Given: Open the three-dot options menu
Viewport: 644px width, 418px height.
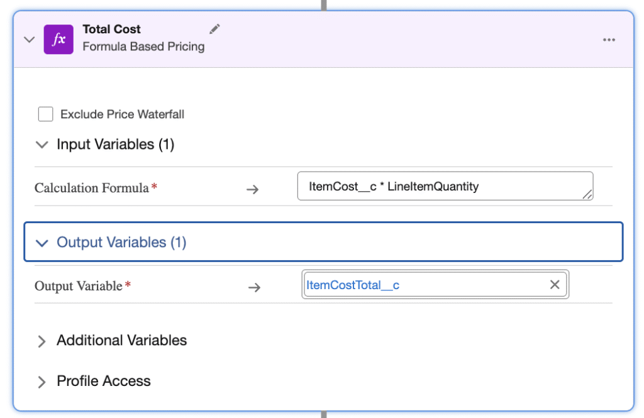Looking at the screenshot, I should point(608,40).
